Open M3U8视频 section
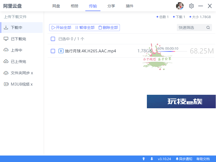216x162 pixels. [22, 84]
